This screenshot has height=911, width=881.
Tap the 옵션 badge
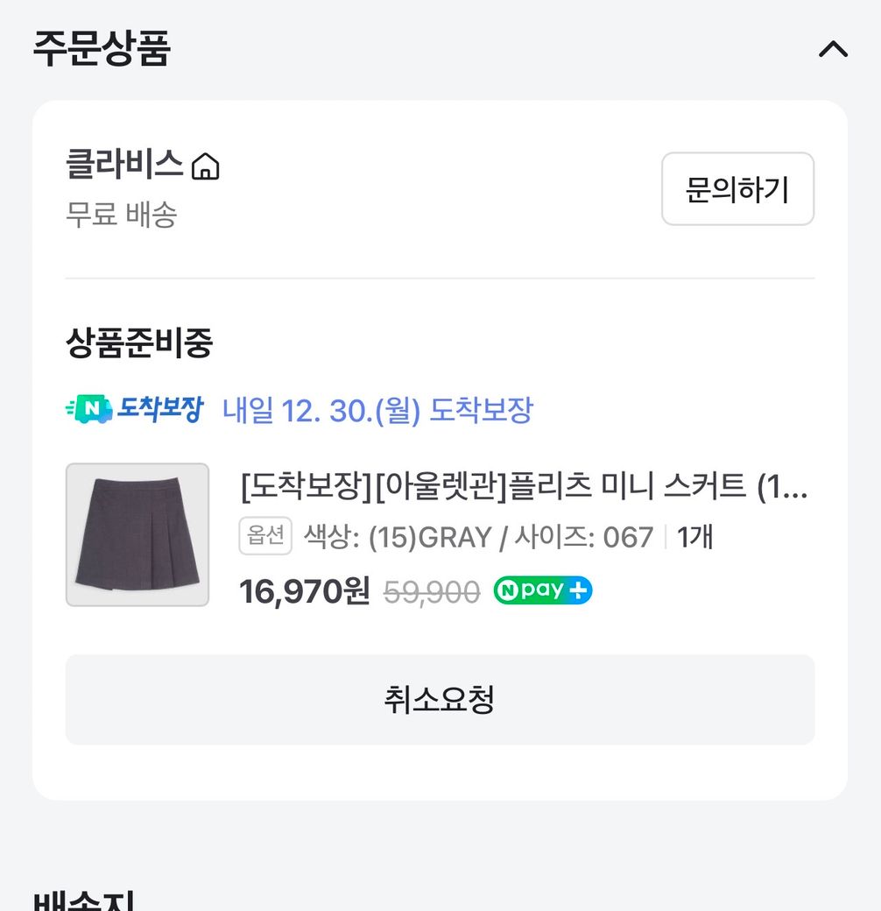point(264,536)
